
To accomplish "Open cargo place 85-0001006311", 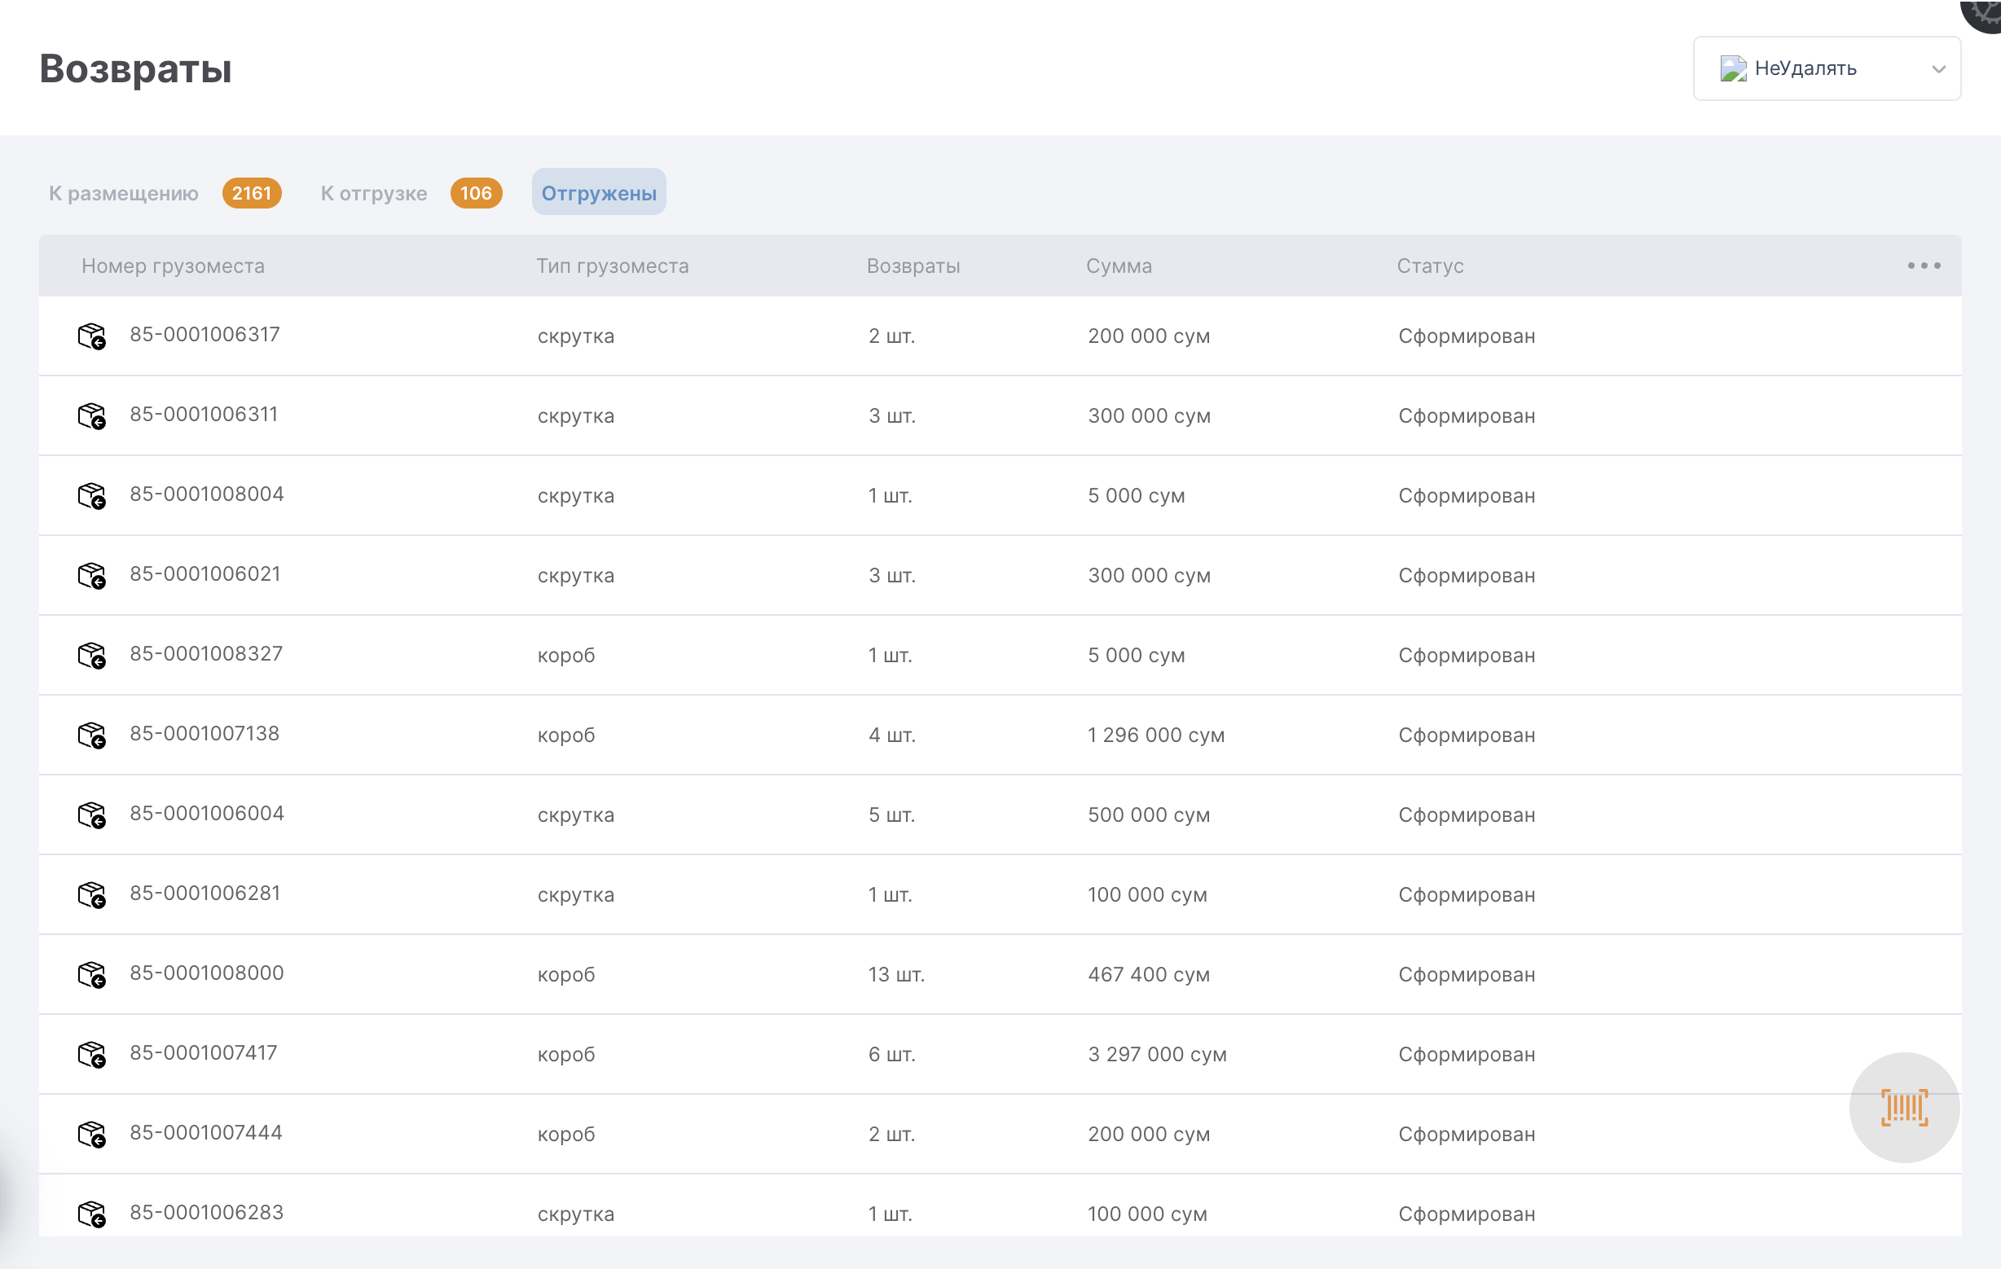I will [204, 415].
